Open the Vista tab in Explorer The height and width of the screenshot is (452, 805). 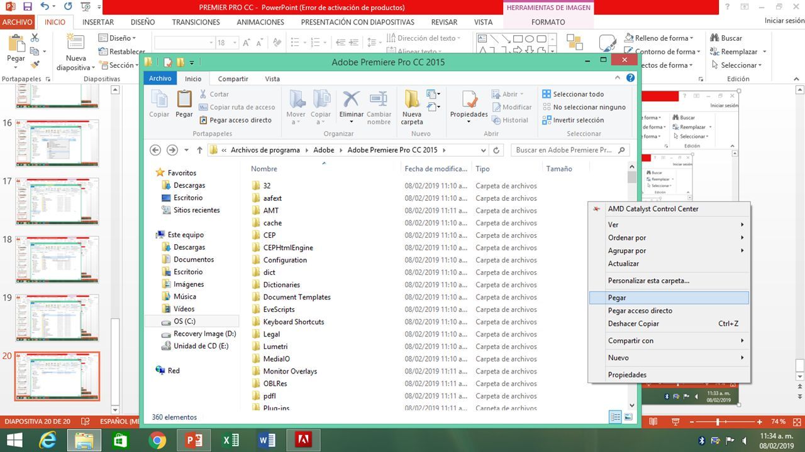pos(272,78)
